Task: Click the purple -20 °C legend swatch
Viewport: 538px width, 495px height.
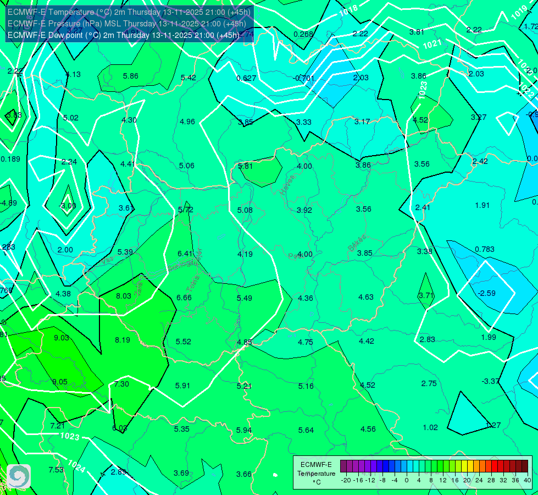Action: coord(343,466)
